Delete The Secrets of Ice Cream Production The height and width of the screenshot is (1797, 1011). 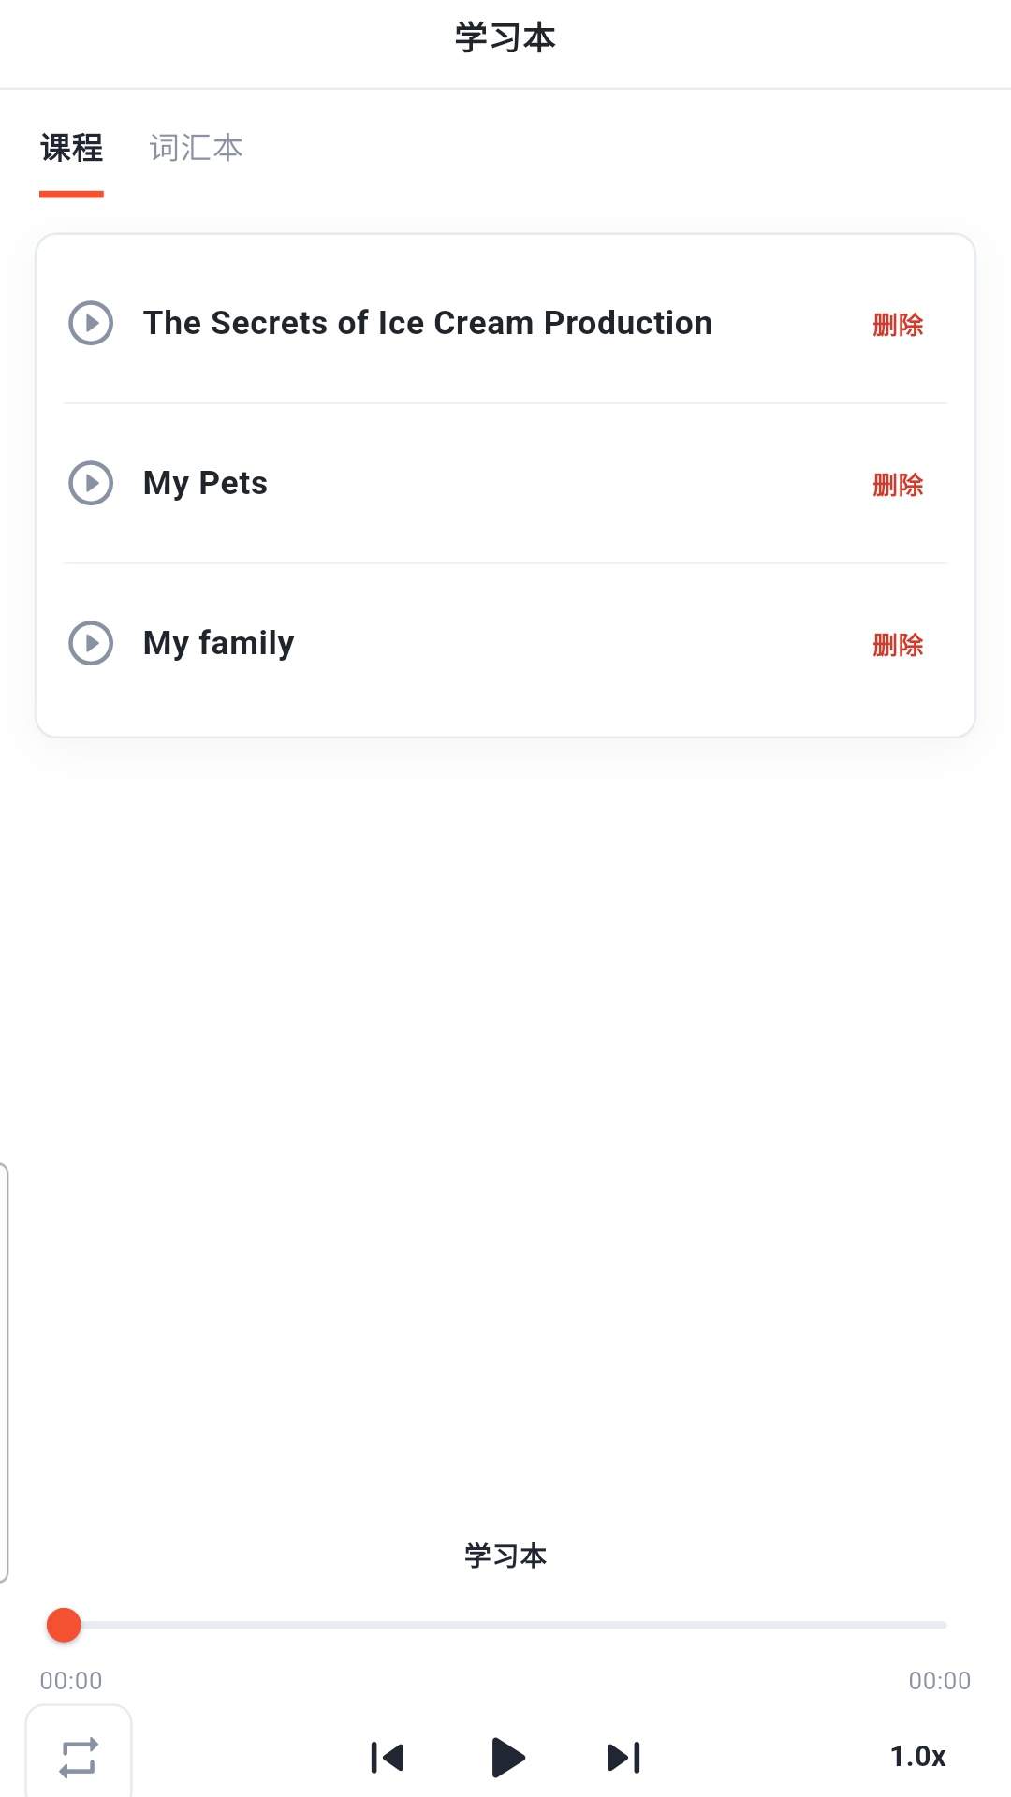point(898,325)
